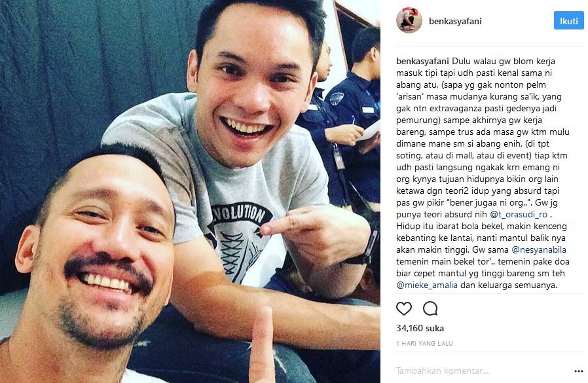This screenshot has height=383, width=588.
Task: Open the three-dot more options menu
Action: (x=579, y=371)
